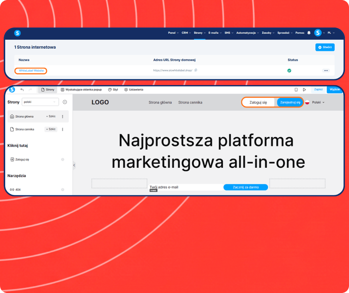
Task: Open the Sprzedaż dropdown menu
Action: 285,33
